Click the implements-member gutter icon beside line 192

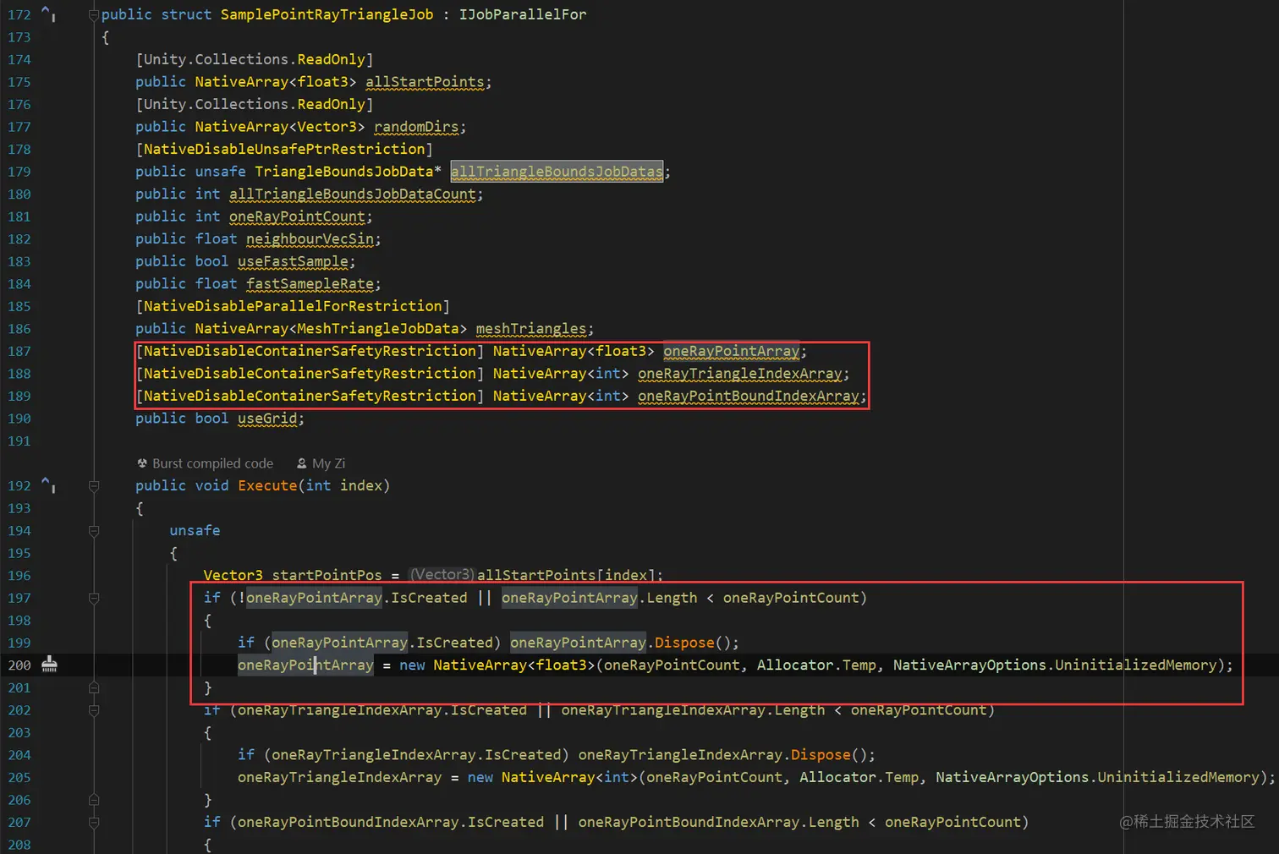49,485
